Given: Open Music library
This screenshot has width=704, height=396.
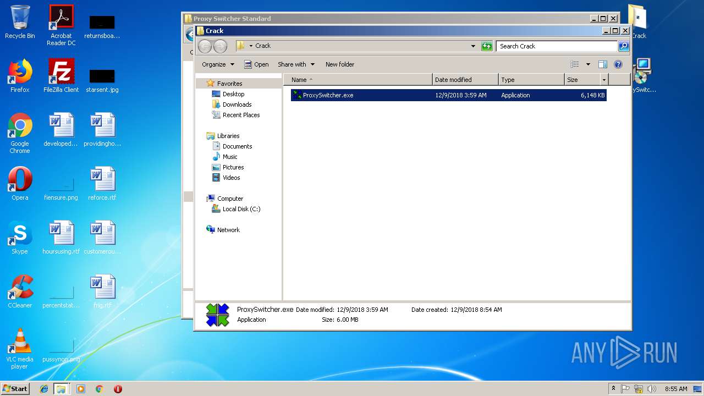Looking at the screenshot, I should tap(230, 157).
